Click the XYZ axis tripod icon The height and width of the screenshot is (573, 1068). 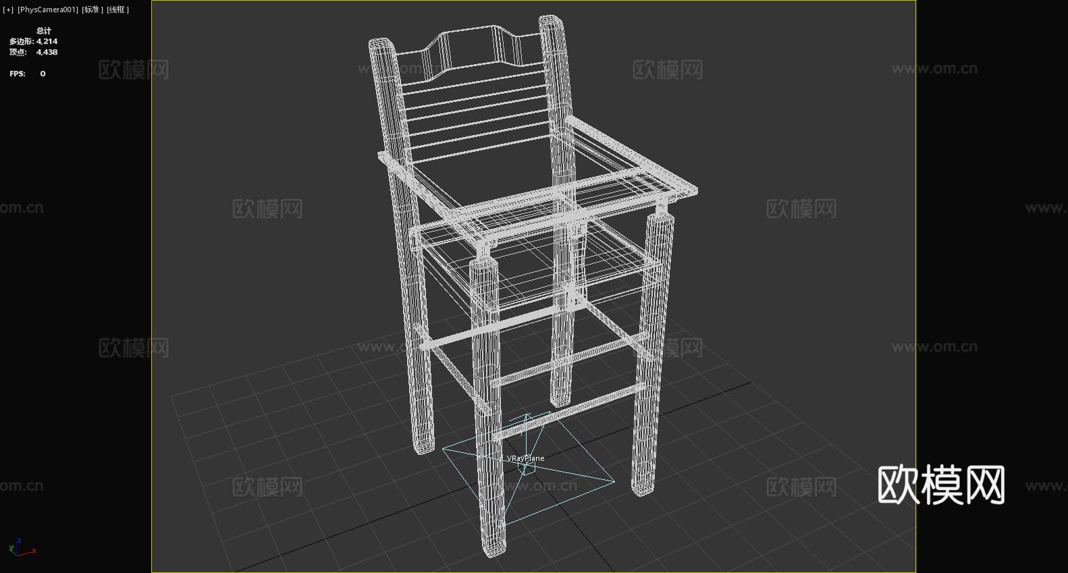click(22, 547)
